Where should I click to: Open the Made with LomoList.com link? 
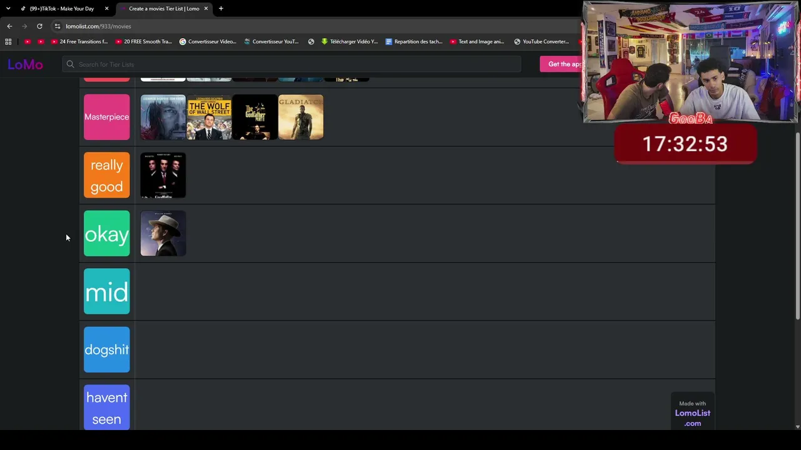(x=692, y=413)
